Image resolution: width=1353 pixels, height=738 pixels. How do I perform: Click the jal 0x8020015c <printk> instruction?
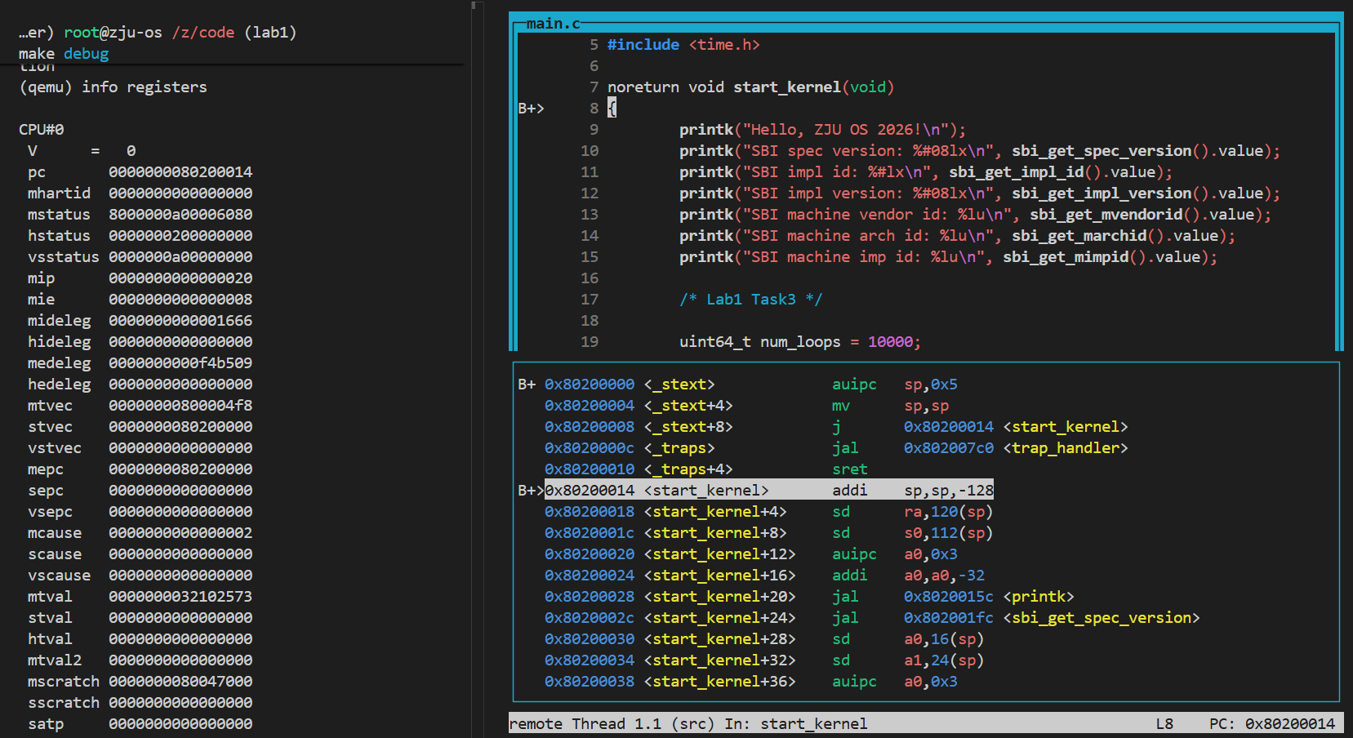953,597
